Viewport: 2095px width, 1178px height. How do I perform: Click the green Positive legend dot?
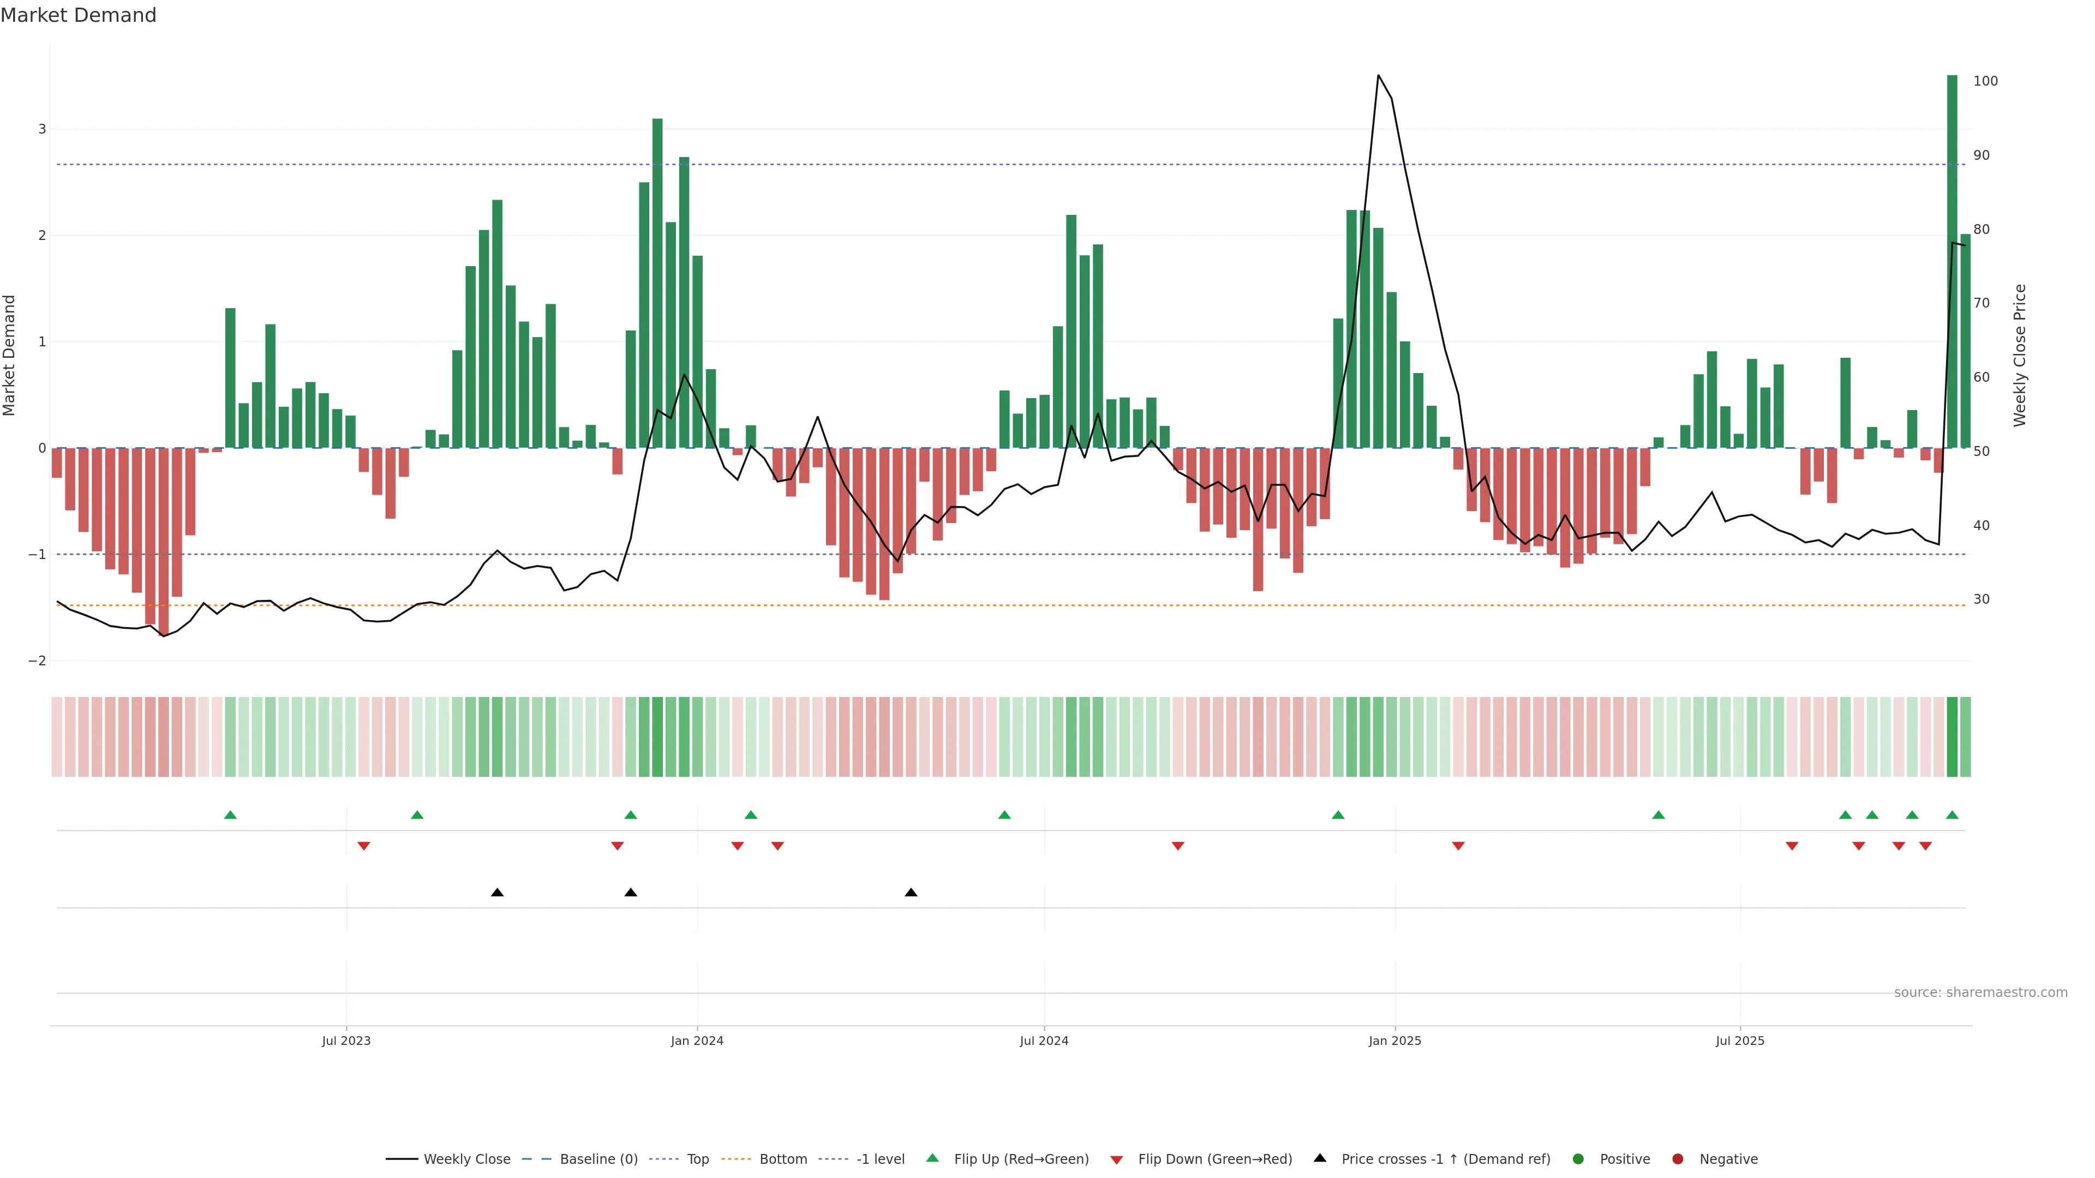[x=1578, y=1158]
